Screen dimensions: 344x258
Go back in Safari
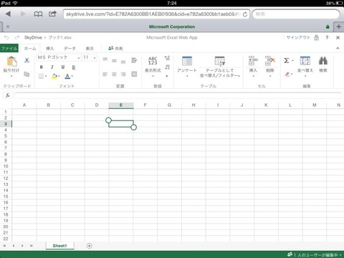(x=8, y=14)
